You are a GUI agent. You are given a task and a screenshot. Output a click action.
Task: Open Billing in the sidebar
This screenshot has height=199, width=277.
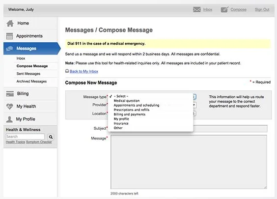(30, 93)
